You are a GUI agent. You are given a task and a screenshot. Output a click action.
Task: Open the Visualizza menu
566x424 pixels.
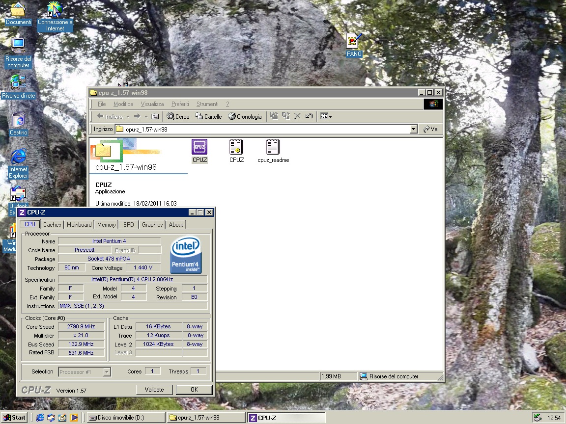tap(152, 104)
